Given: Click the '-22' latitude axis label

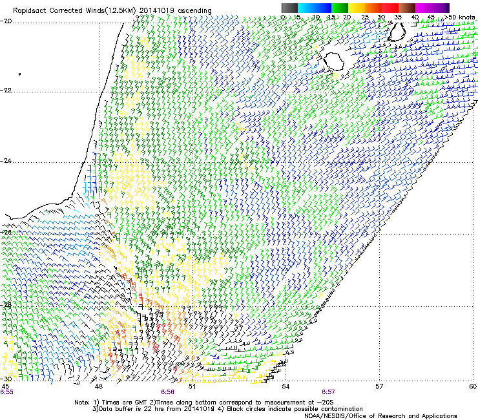Looking at the screenshot, I should (6, 90).
